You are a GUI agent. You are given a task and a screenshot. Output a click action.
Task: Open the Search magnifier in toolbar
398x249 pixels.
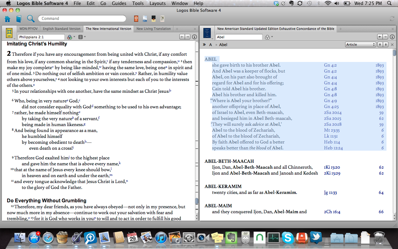30,19
